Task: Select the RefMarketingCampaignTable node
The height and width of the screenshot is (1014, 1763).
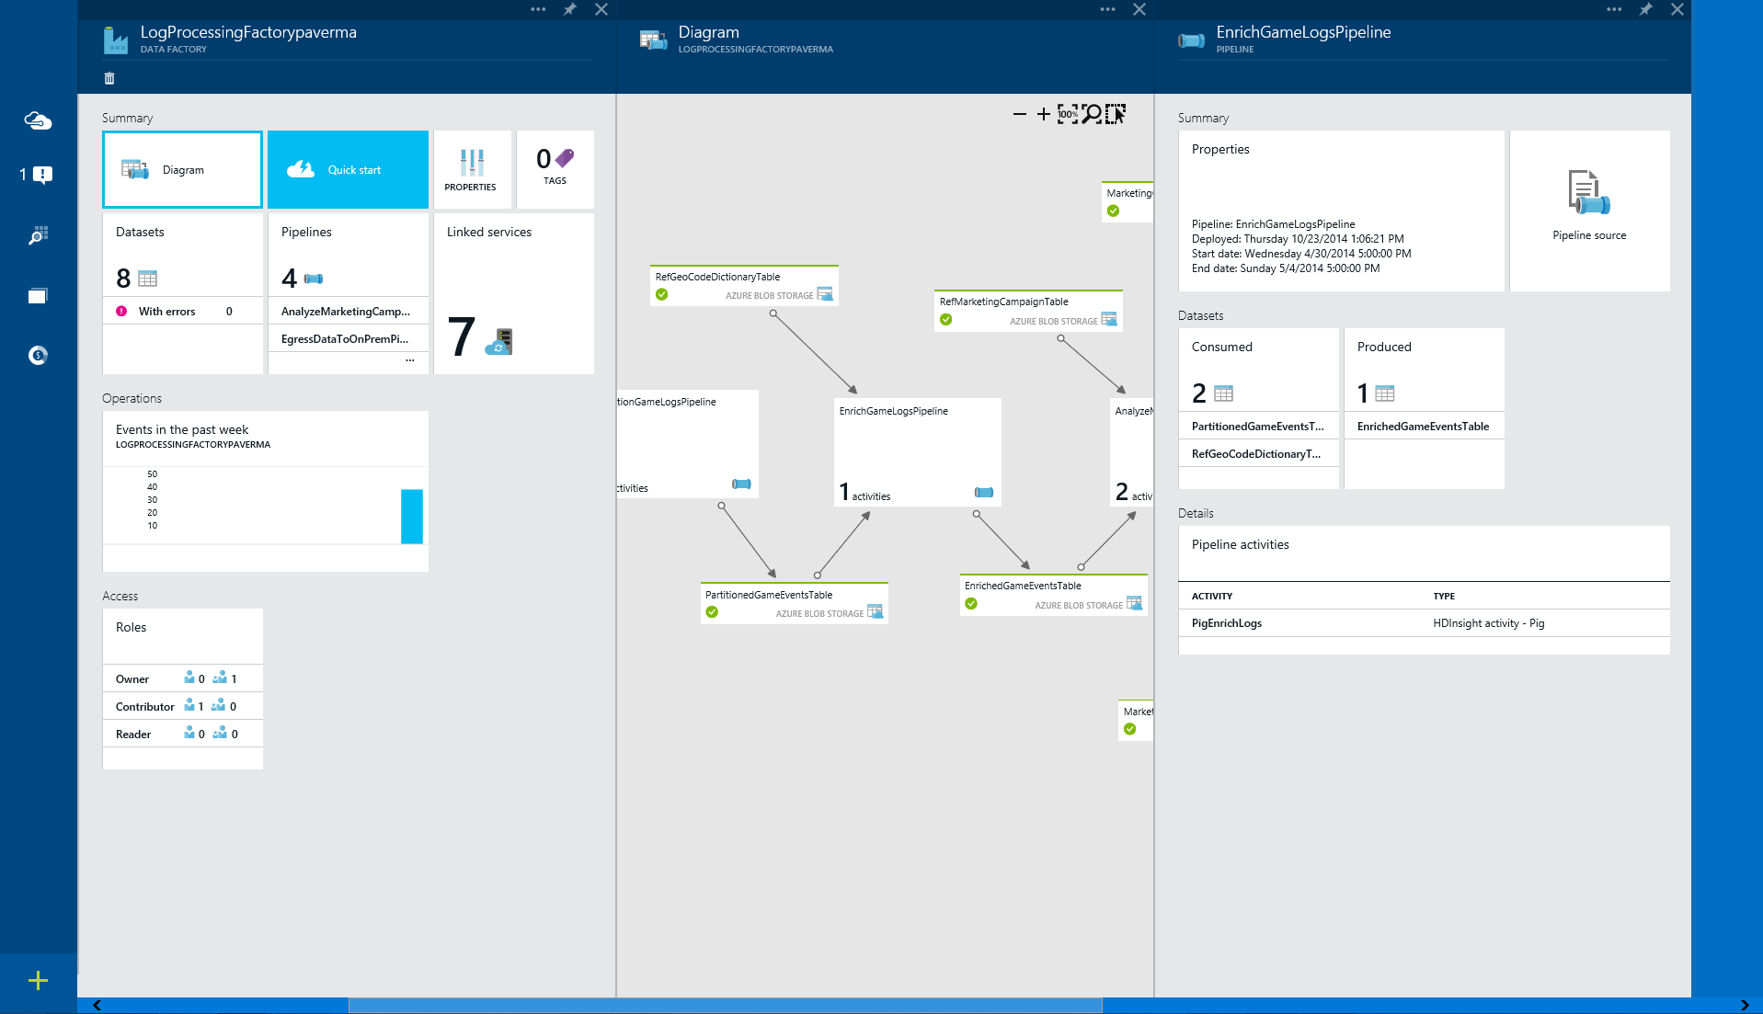Action: click(x=1028, y=311)
